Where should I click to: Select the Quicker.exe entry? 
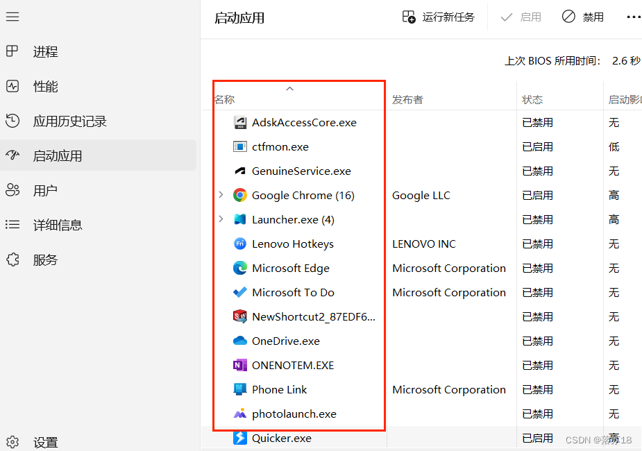click(282, 438)
